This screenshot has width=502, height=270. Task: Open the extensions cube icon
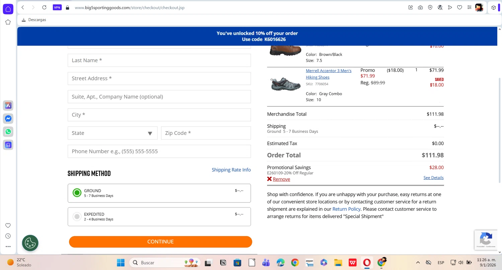(493, 7)
